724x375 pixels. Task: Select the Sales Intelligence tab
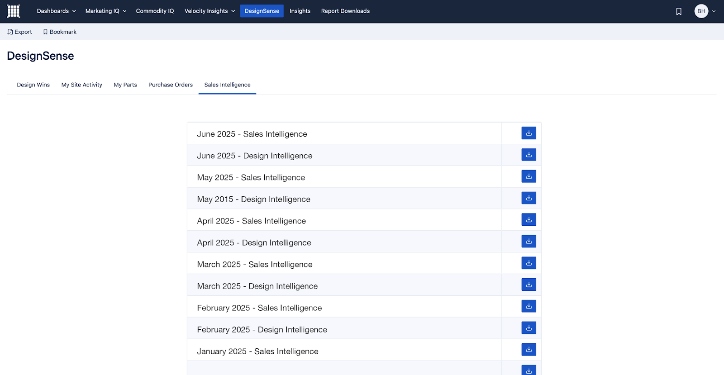coord(227,85)
